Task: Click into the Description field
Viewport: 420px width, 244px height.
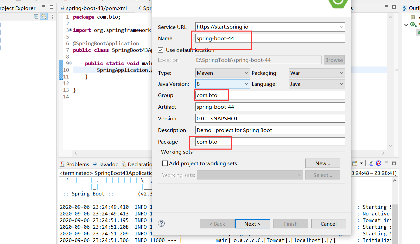Action: [270, 130]
